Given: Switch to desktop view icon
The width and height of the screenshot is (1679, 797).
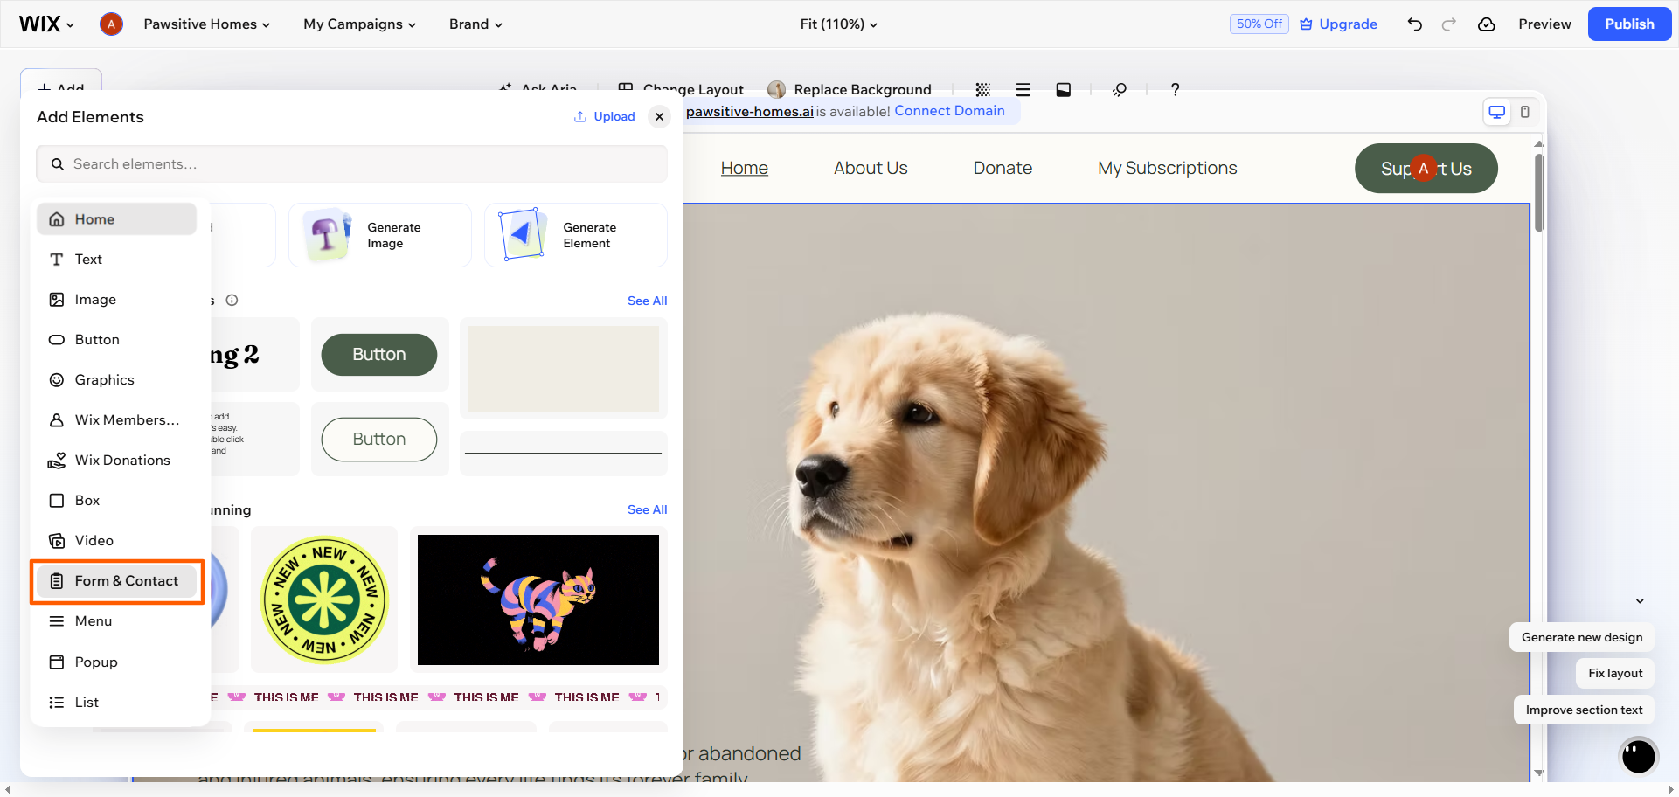Looking at the screenshot, I should pos(1497,112).
